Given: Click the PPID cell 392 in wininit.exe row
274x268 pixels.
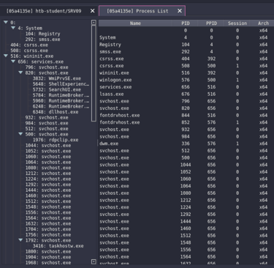Looking at the screenshot, I should point(211,72).
